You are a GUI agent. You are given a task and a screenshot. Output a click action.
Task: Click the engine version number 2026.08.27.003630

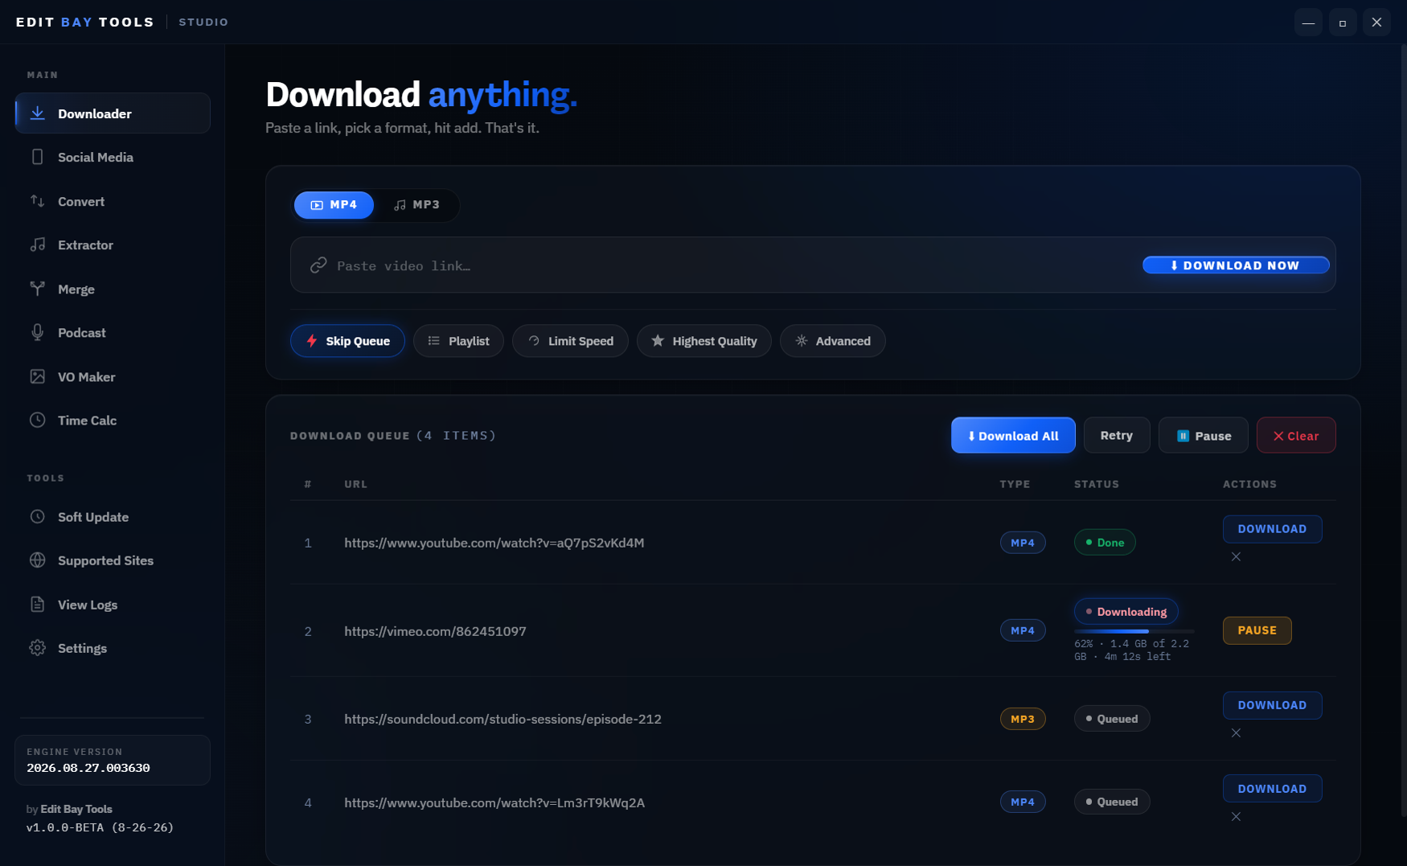pos(88,768)
